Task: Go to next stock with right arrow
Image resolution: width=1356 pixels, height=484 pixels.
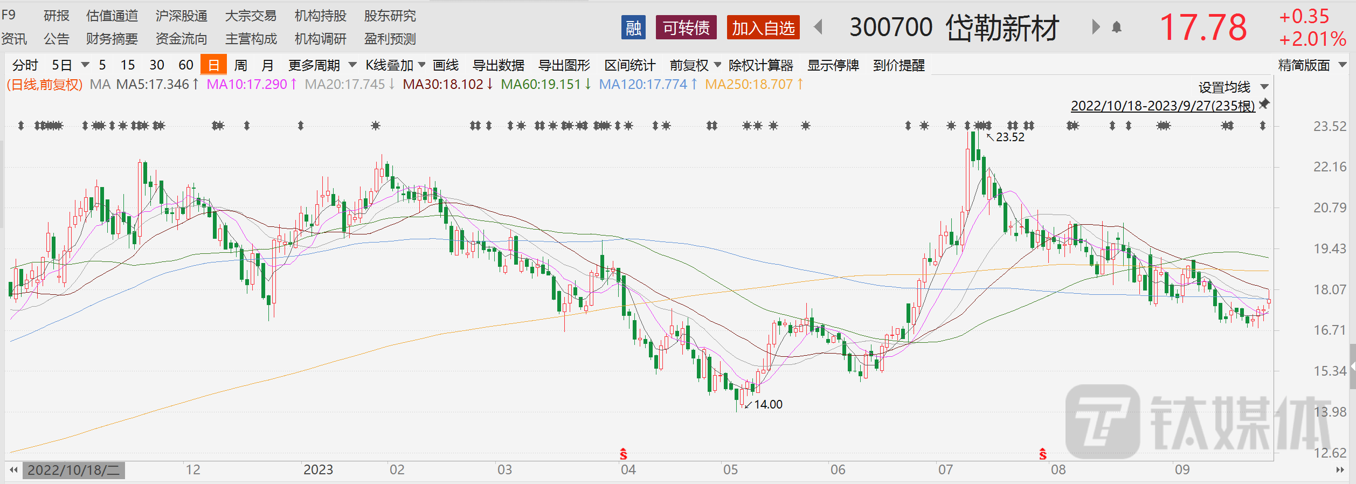Action: point(1095,27)
